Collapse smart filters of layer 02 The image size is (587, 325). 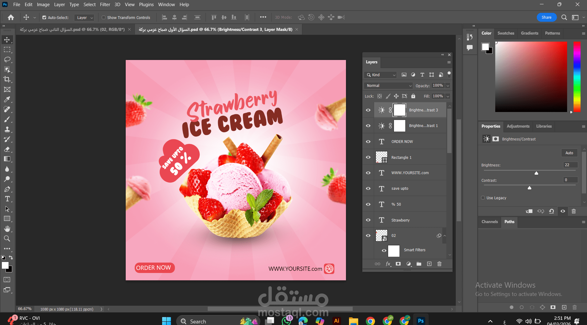pyautogui.click(x=444, y=236)
